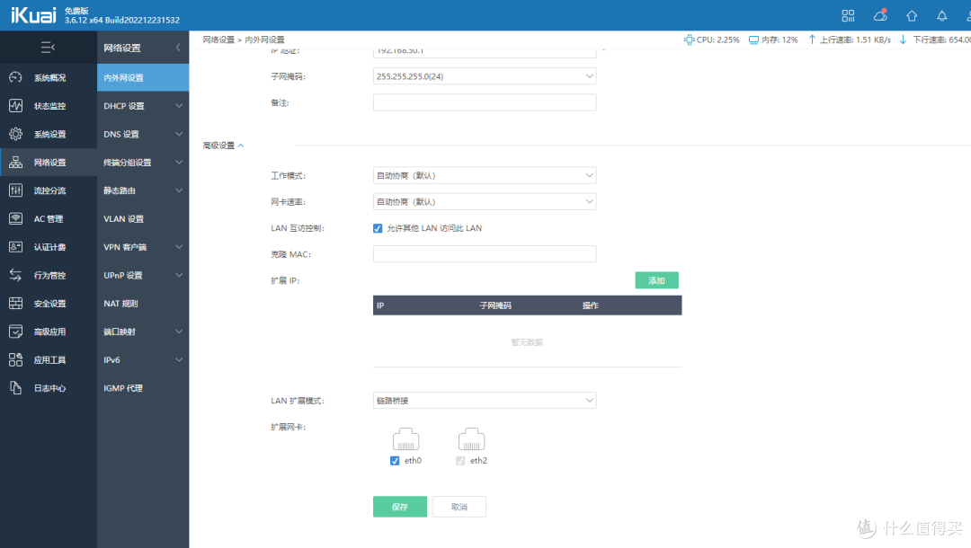
Task: Open the cloud sync icon with notification dot
Action: click(x=879, y=15)
